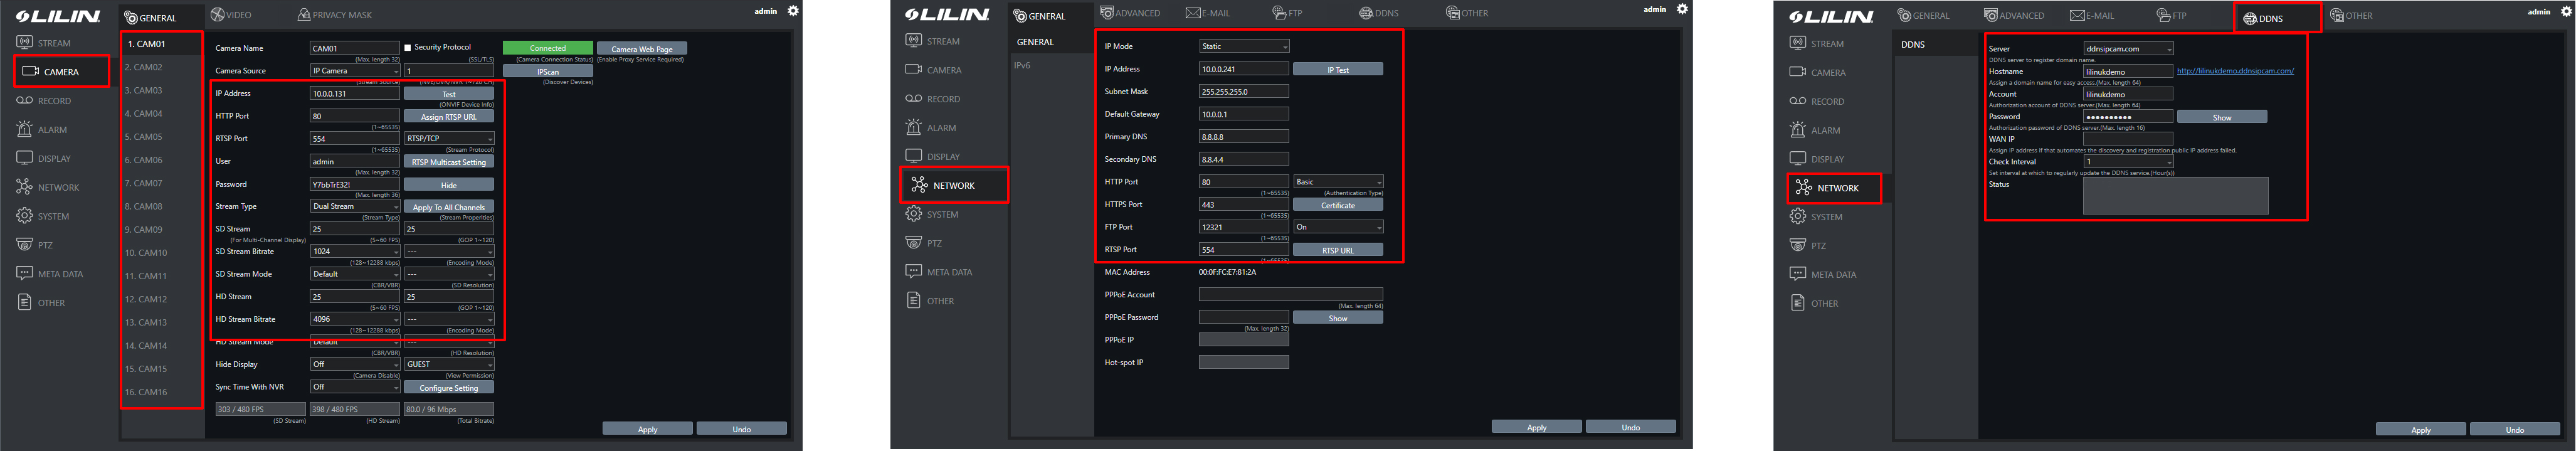2576x451 pixels.
Task: Click the settings gear in the middle window
Action: pyautogui.click(x=1682, y=9)
